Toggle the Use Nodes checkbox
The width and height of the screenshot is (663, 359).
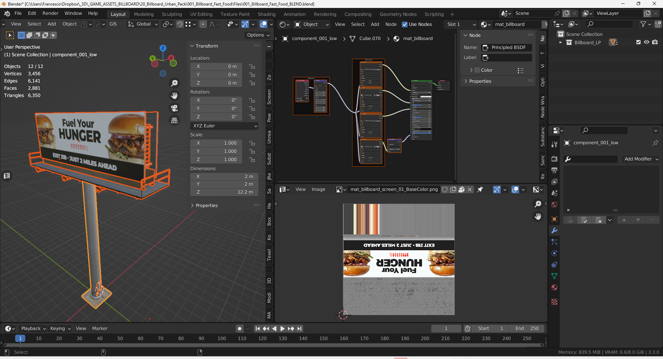click(x=405, y=25)
